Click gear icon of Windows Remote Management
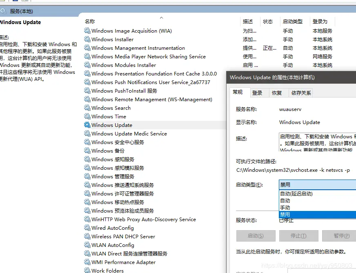This screenshot has width=356, height=273. click(x=87, y=99)
